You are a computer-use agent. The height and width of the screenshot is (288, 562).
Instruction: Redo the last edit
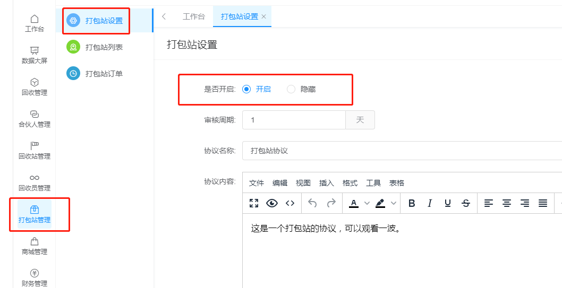[x=331, y=203]
